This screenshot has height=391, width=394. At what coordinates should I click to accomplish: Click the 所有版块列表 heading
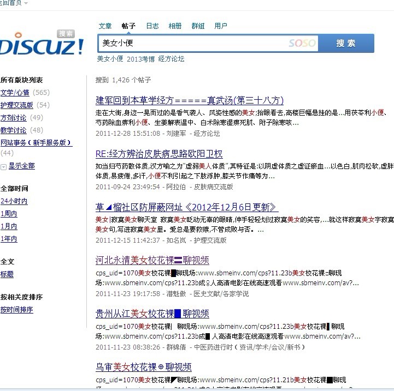[x=22, y=80]
